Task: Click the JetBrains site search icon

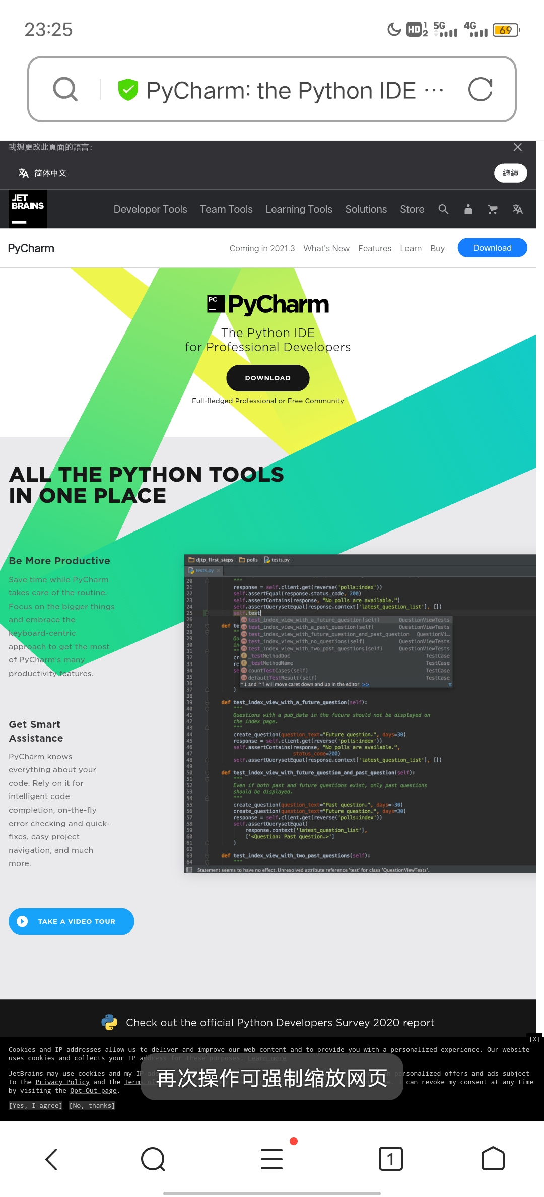Action: tap(443, 209)
